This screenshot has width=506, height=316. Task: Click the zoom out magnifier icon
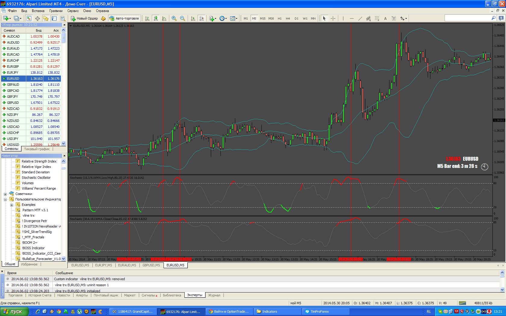[182, 18]
